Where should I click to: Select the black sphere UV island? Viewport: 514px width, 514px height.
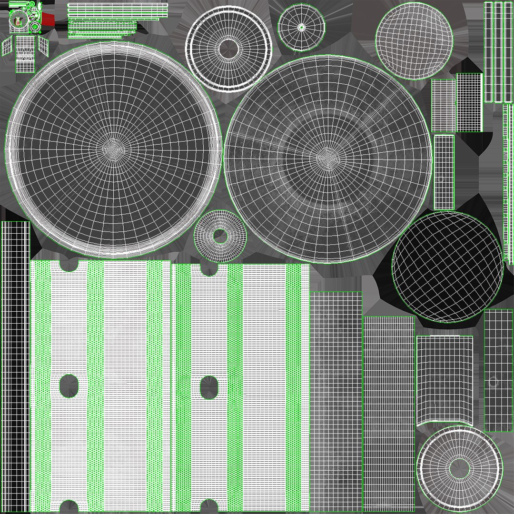(x=447, y=267)
